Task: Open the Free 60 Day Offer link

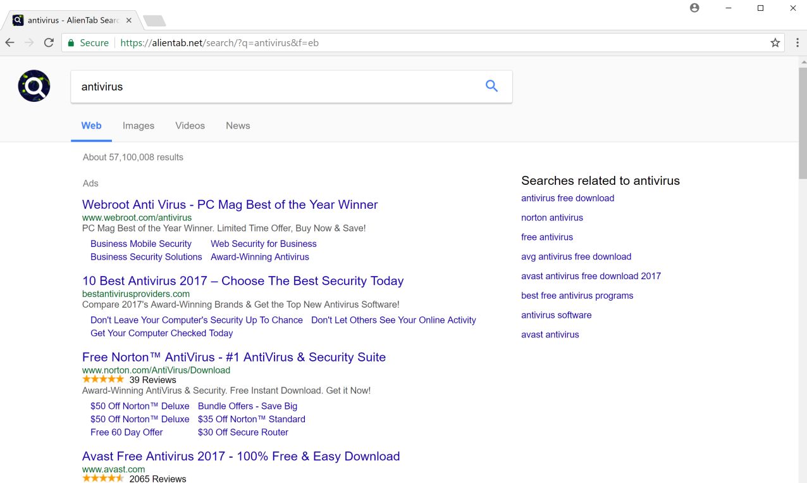Action: (x=126, y=432)
